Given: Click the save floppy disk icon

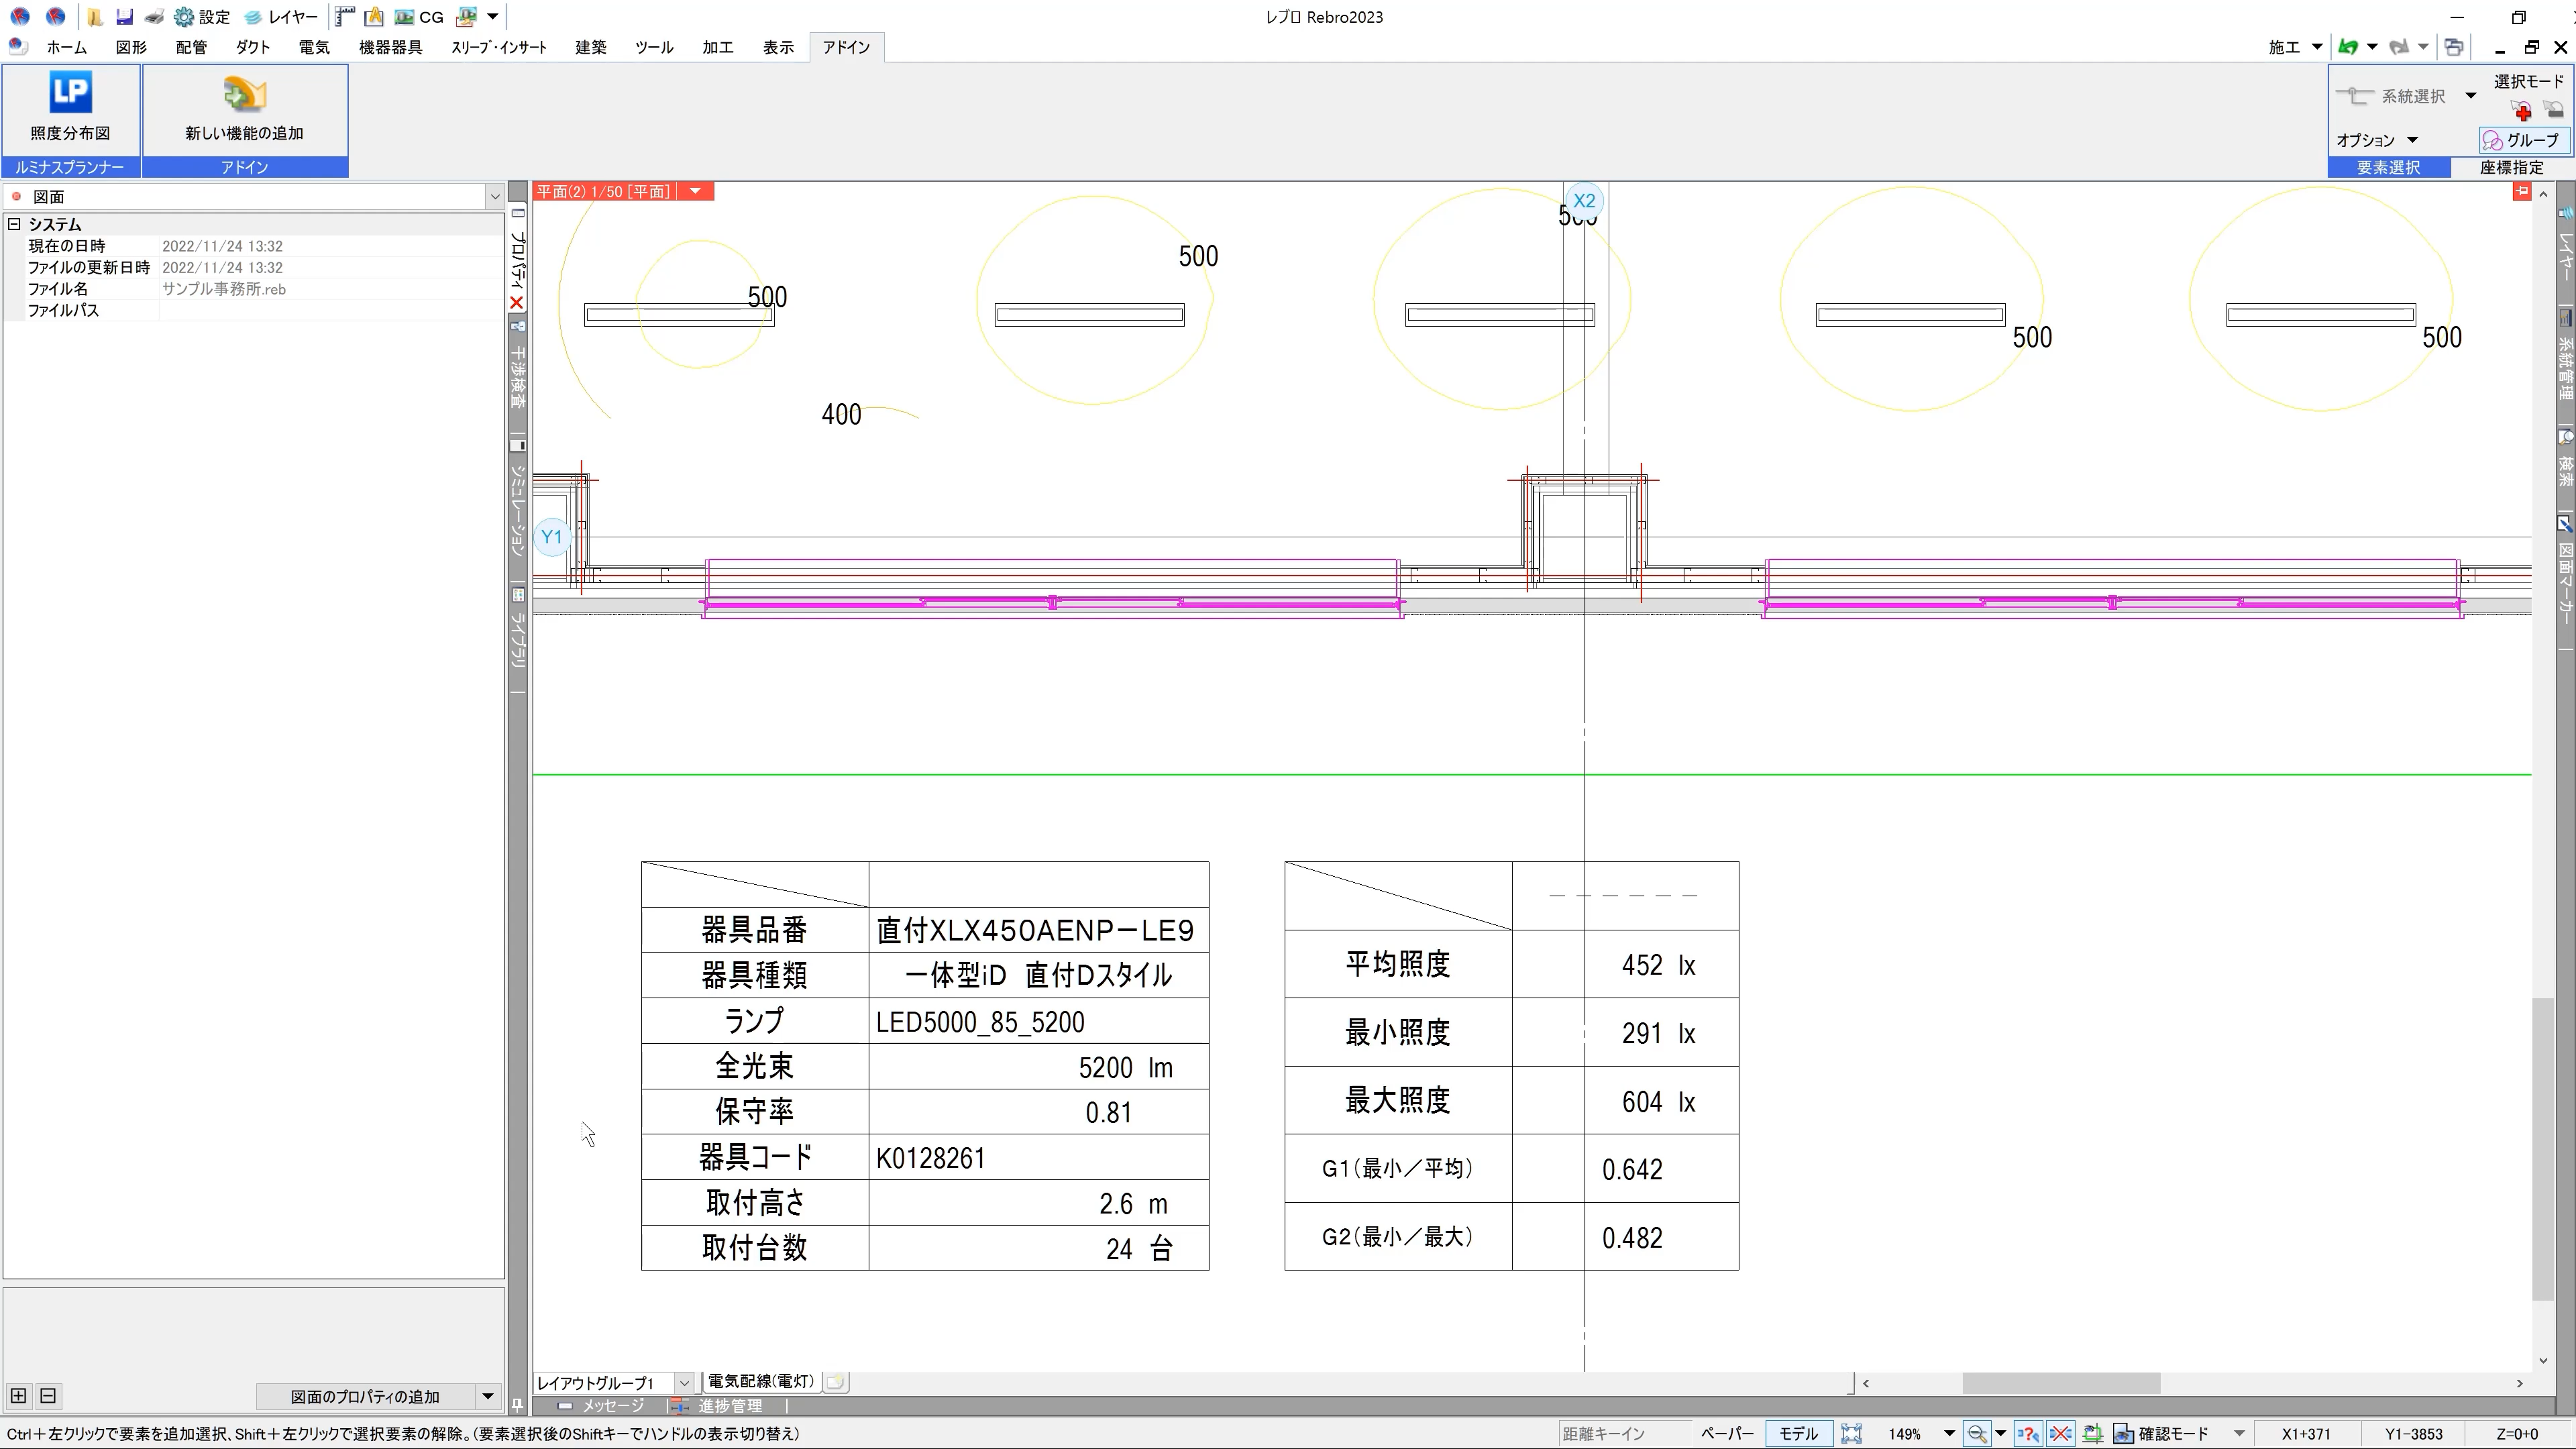Looking at the screenshot, I should [x=124, y=17].
